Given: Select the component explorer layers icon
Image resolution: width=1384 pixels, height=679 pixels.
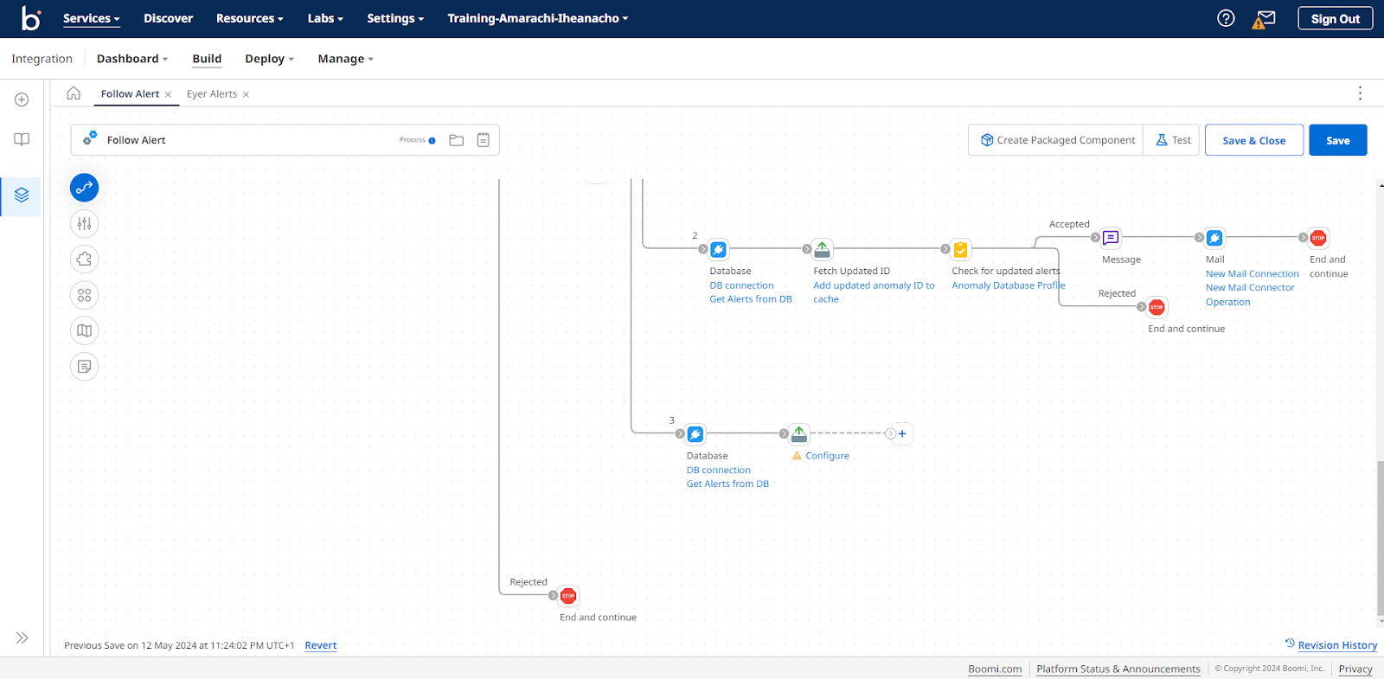Looking at the screenshot, I should click(x=22, y=195).
